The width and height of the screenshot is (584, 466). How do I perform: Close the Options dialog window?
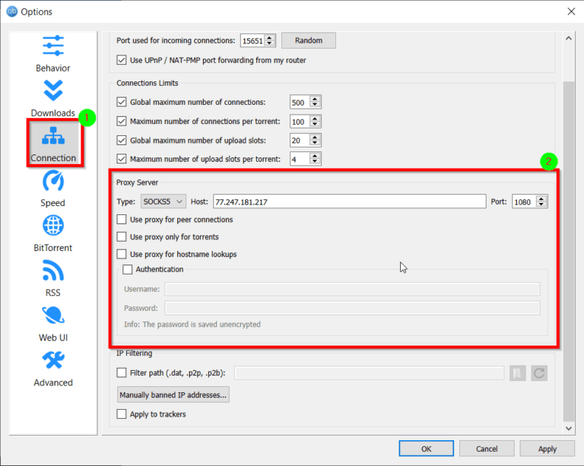(571, 11)
